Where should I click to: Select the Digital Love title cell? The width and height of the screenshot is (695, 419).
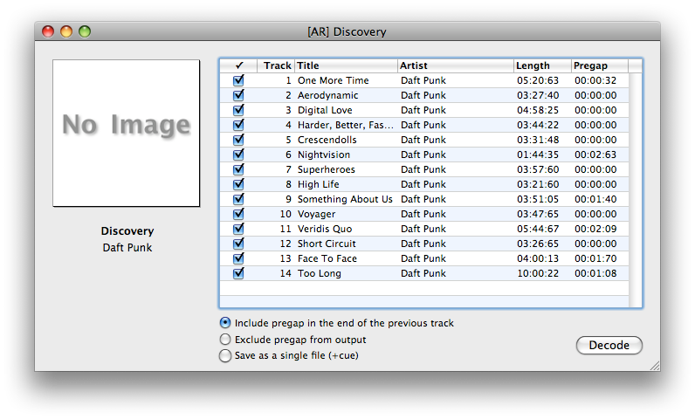click(325, 110)
